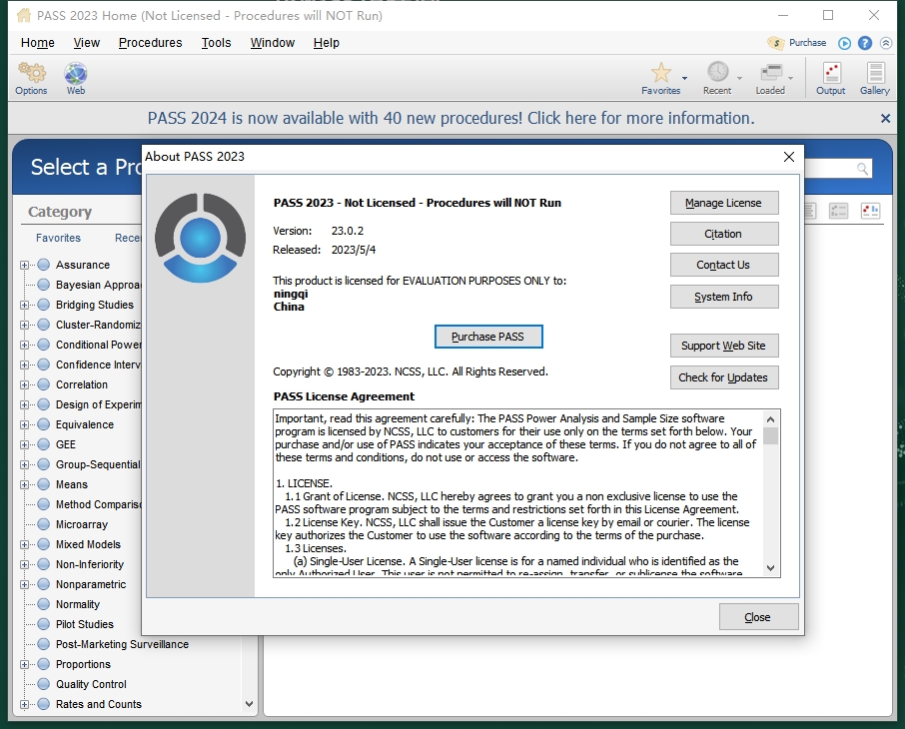Click the Citation button
Viewport: 905px width, 729px height.
pos(724,234)
